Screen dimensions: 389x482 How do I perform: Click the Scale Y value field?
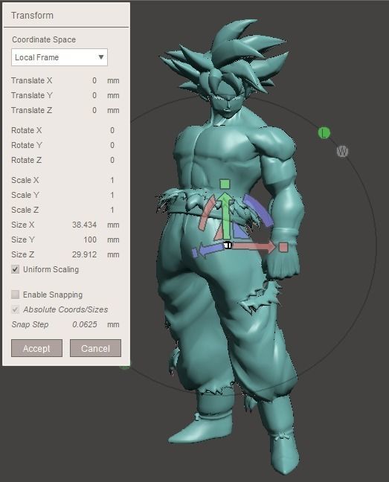coord(112,195)
